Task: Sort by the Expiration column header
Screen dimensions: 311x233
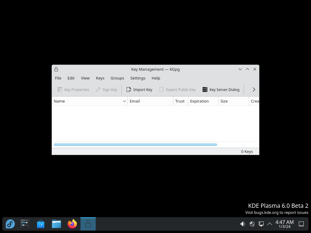Action: tap(203, 101)
